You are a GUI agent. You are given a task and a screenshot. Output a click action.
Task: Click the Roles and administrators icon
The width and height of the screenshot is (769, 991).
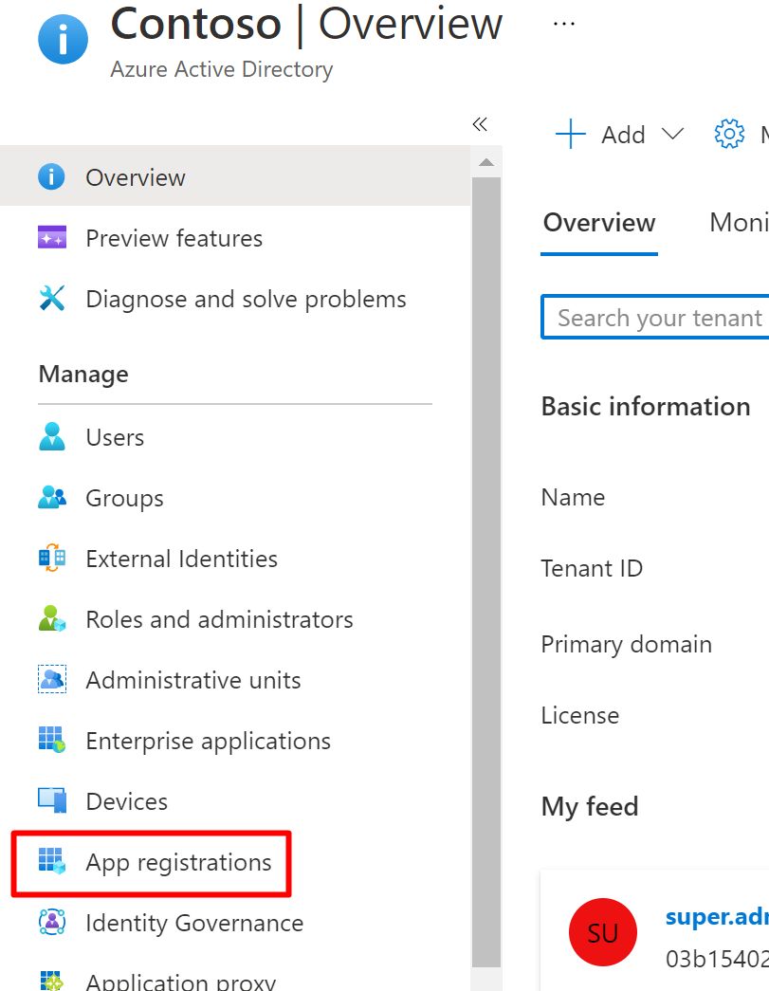tap(52, 619)
